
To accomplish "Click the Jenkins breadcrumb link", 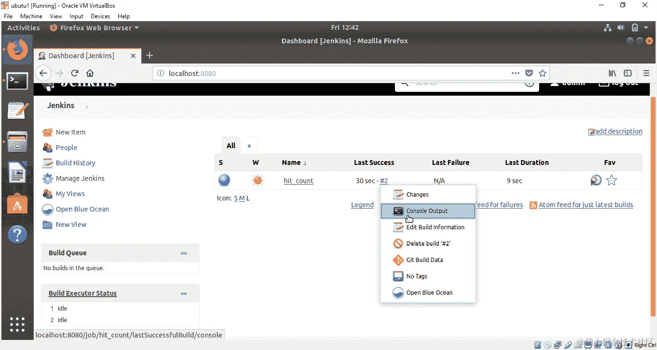I will click(61, 106).
